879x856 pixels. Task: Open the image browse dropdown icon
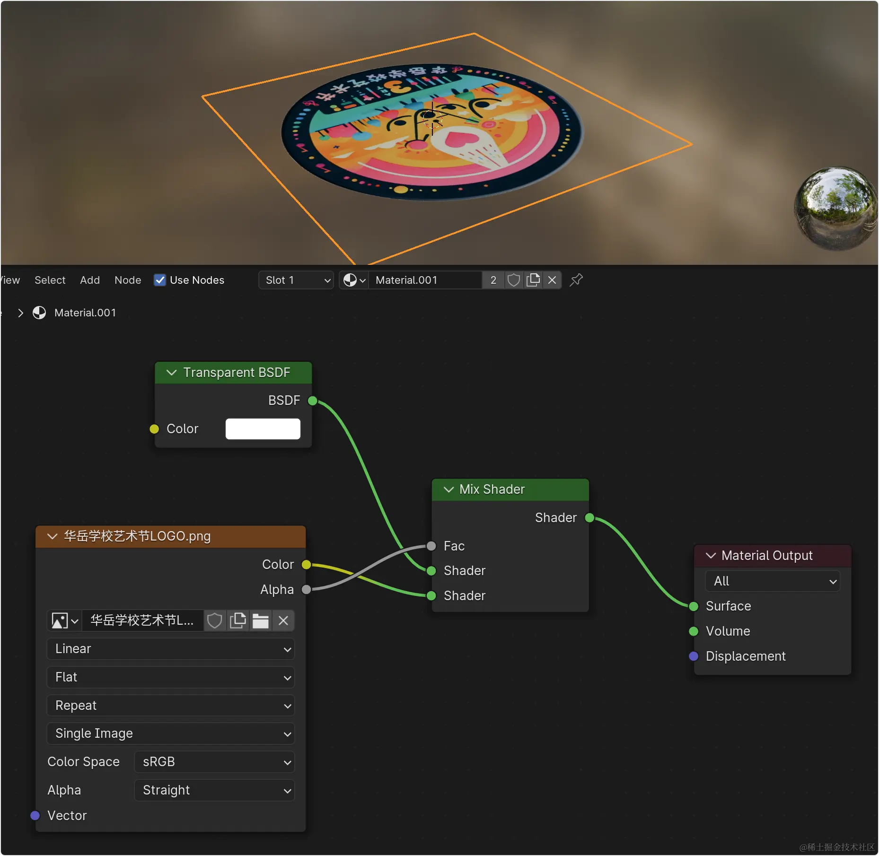click(65, 620)
